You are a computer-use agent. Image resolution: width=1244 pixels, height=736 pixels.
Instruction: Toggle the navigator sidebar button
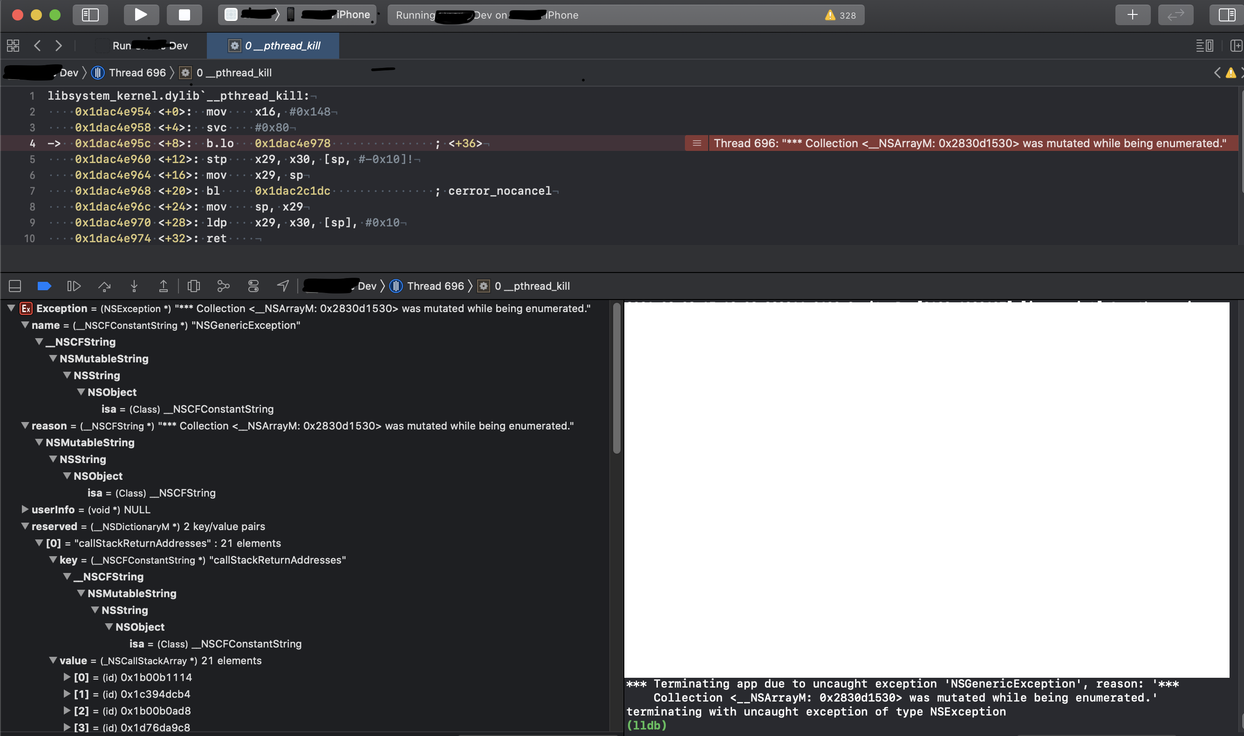pyautogui.click(x=90, y=15)
